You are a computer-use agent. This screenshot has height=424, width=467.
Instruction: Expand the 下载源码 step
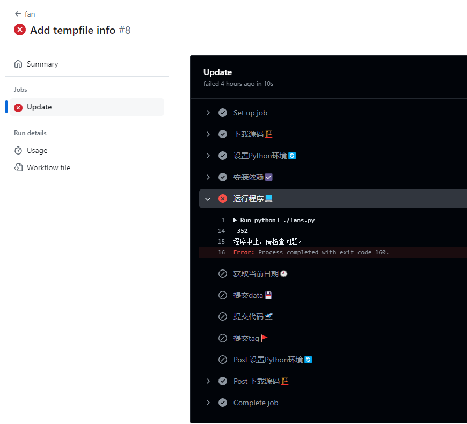208,134
